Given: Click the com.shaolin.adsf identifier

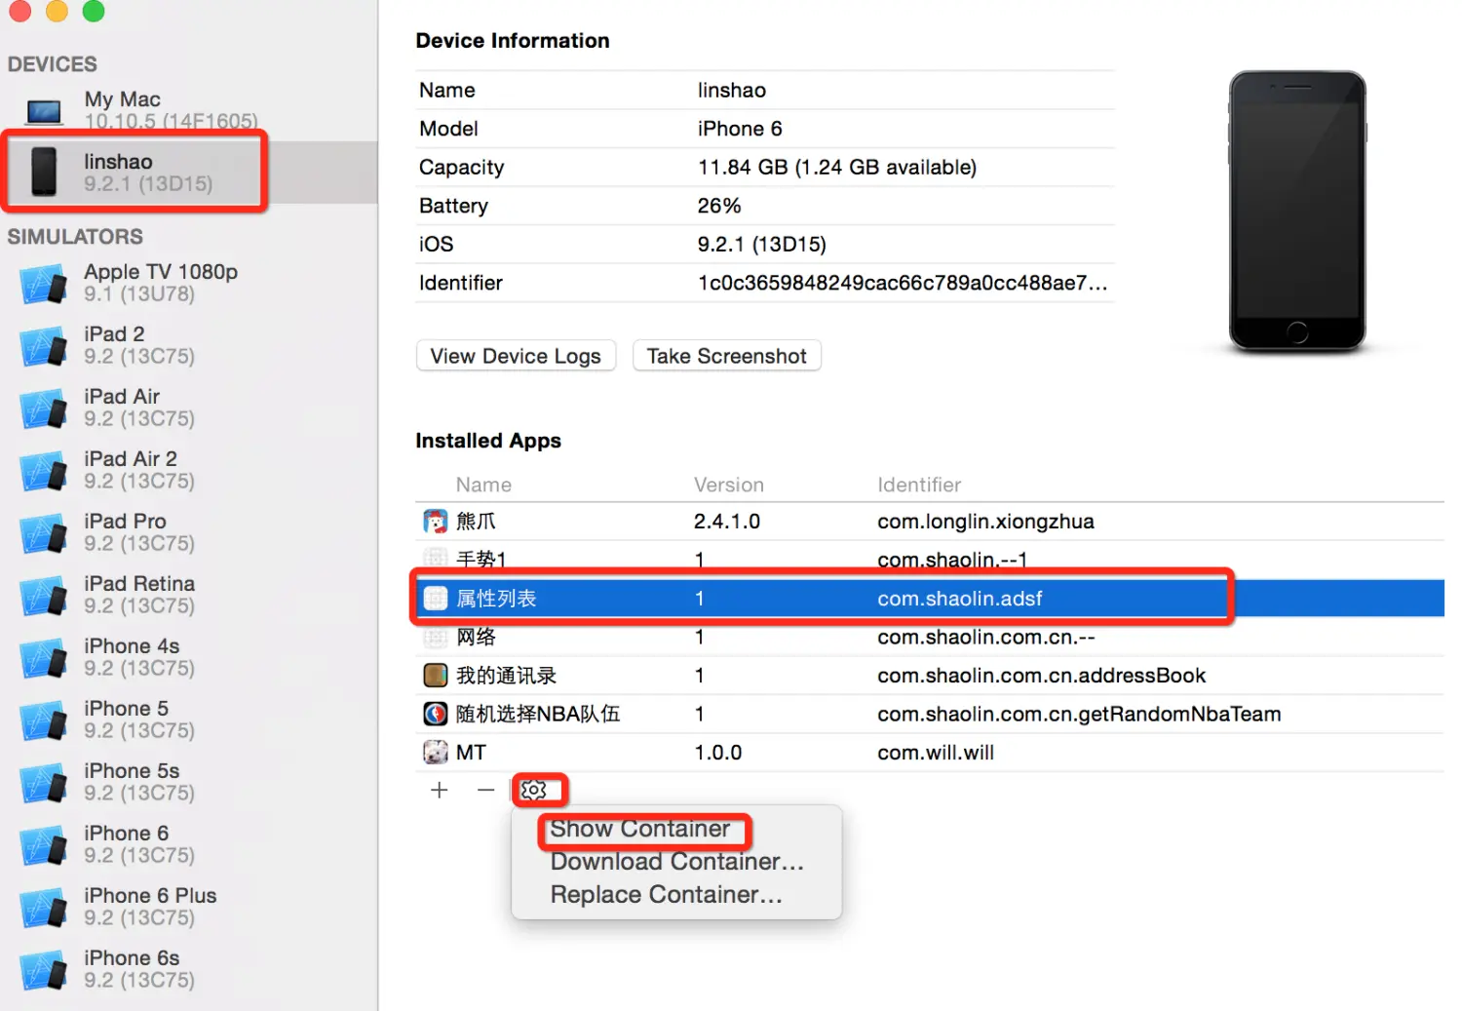Looking at the screenshot, I should pyautogui.click(x=960, y=599).
